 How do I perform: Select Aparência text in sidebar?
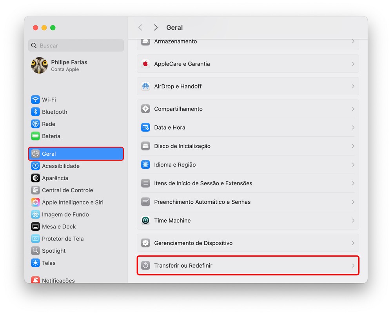[55, 178]
